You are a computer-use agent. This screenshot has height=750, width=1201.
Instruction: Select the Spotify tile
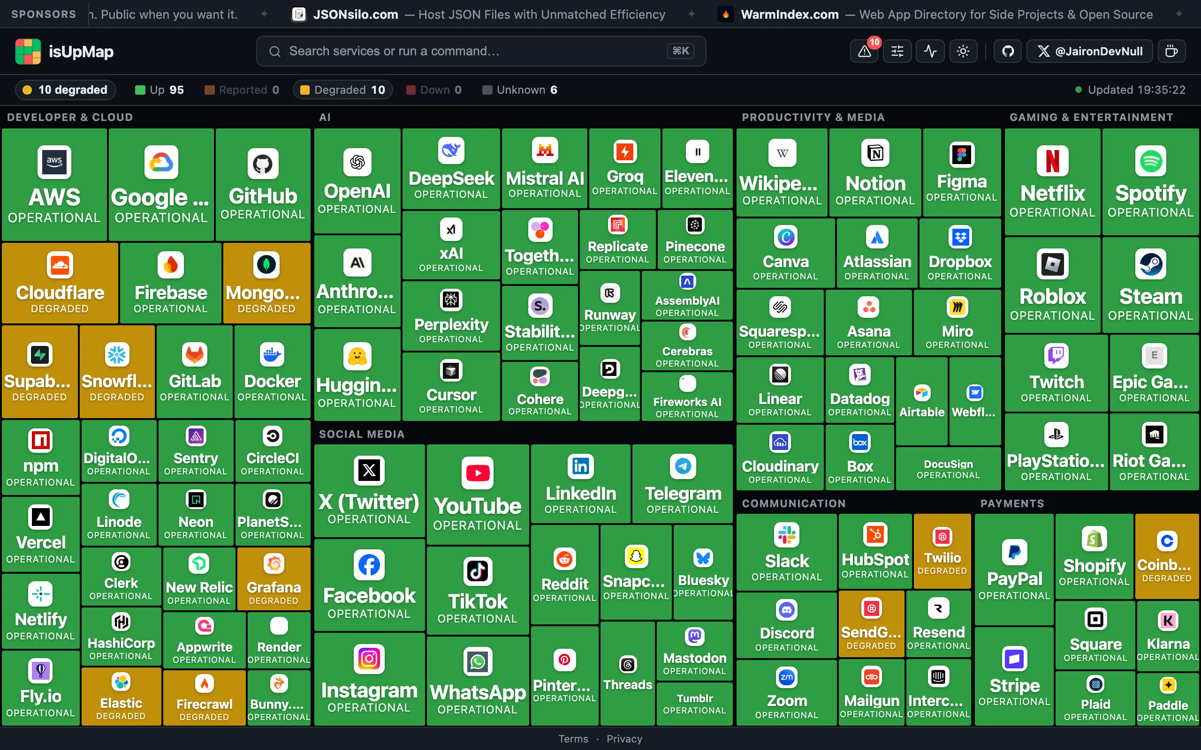pos(1150,181)
